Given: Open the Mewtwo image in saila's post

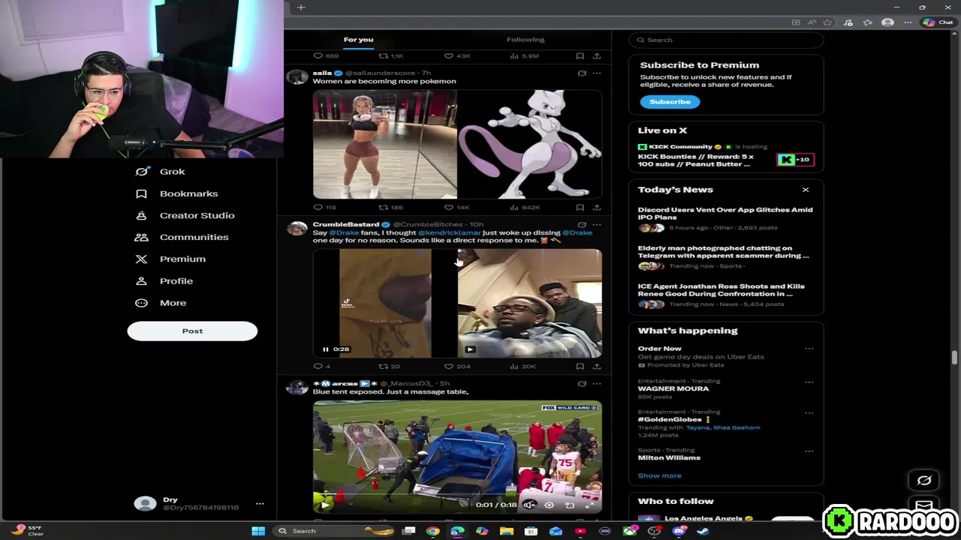Looking at the screenshot, I should 530,144.
